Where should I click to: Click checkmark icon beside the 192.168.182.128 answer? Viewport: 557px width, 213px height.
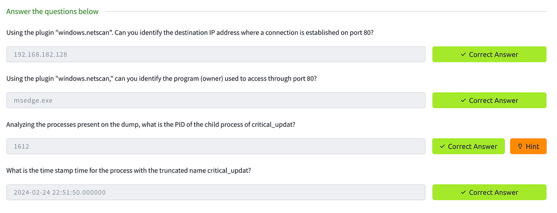pos(463,54)
